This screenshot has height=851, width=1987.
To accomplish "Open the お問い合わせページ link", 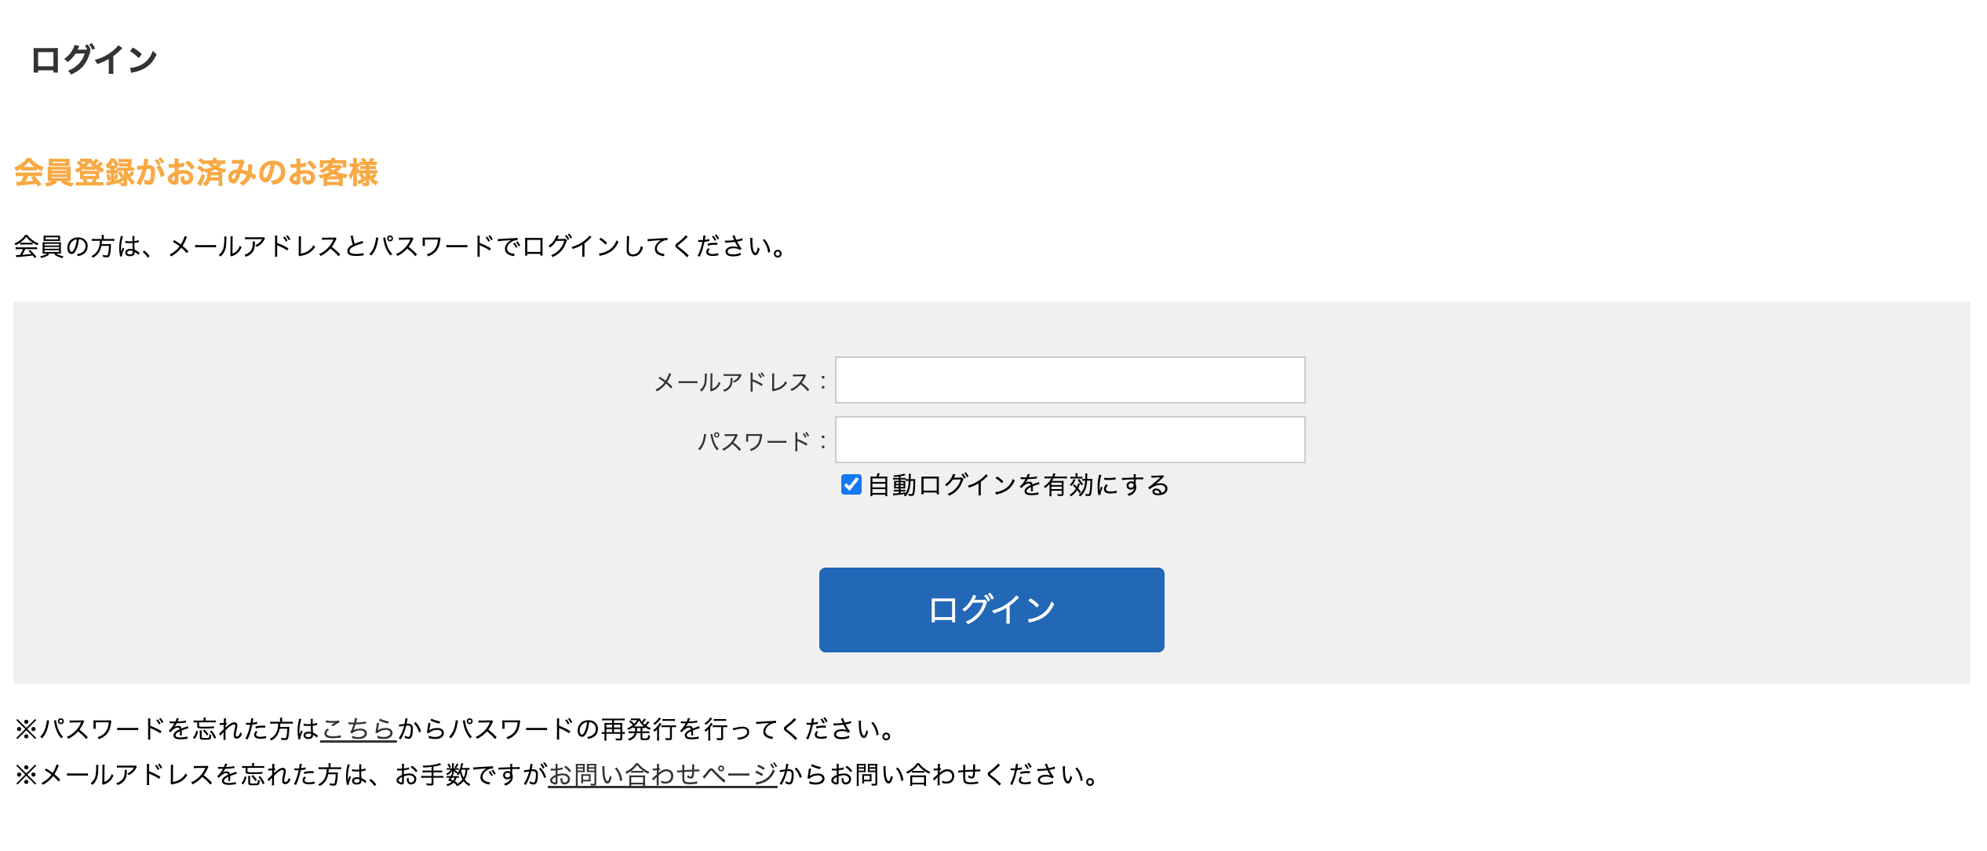I will click(662, 775).
